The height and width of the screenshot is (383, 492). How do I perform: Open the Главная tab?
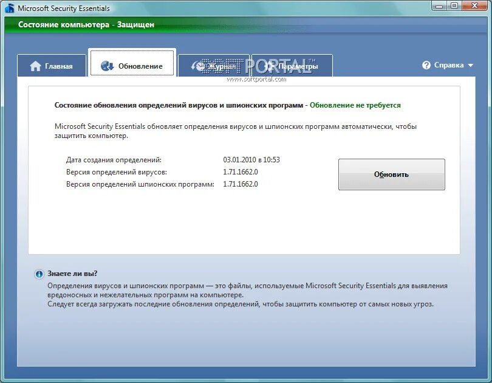[x=52, y=66]
